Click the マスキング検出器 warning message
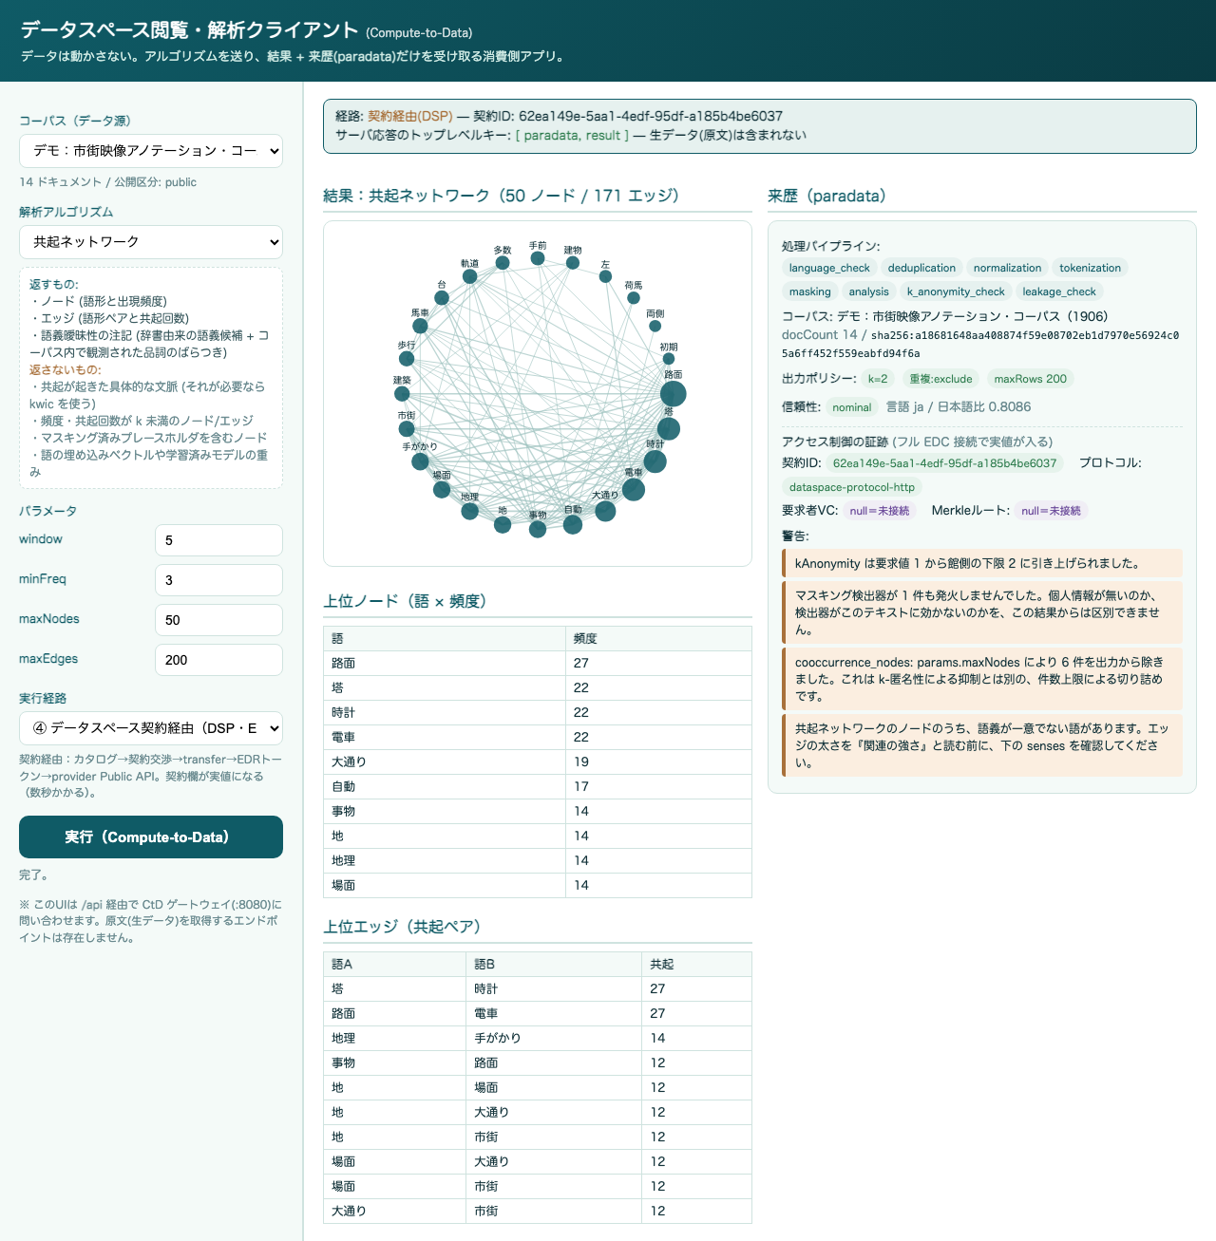This screenshot has width=1216, height=1241. tap(982, 612)
